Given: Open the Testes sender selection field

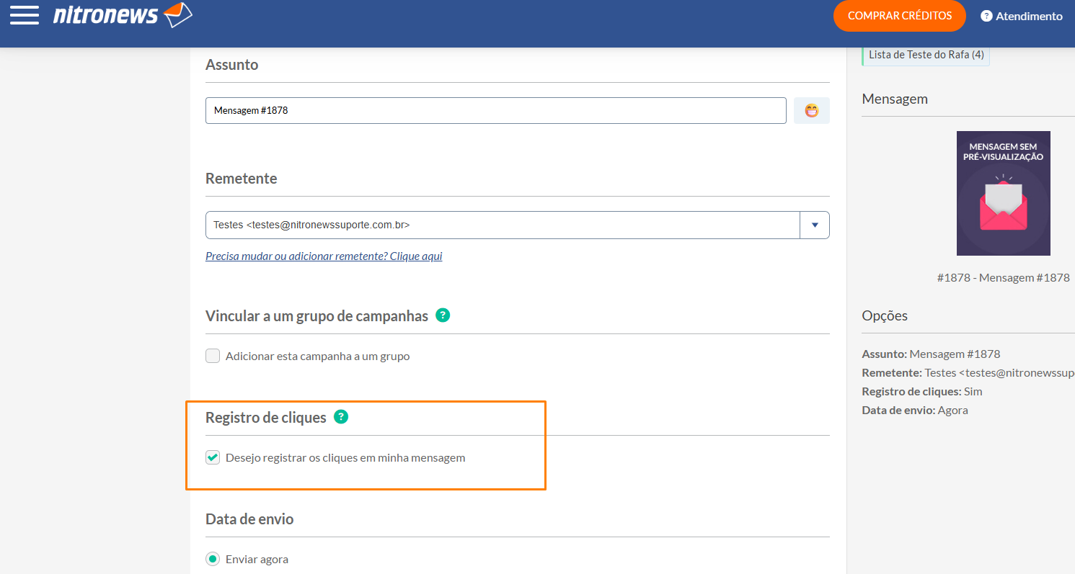Looking at the screenshot, I should 502,225.
